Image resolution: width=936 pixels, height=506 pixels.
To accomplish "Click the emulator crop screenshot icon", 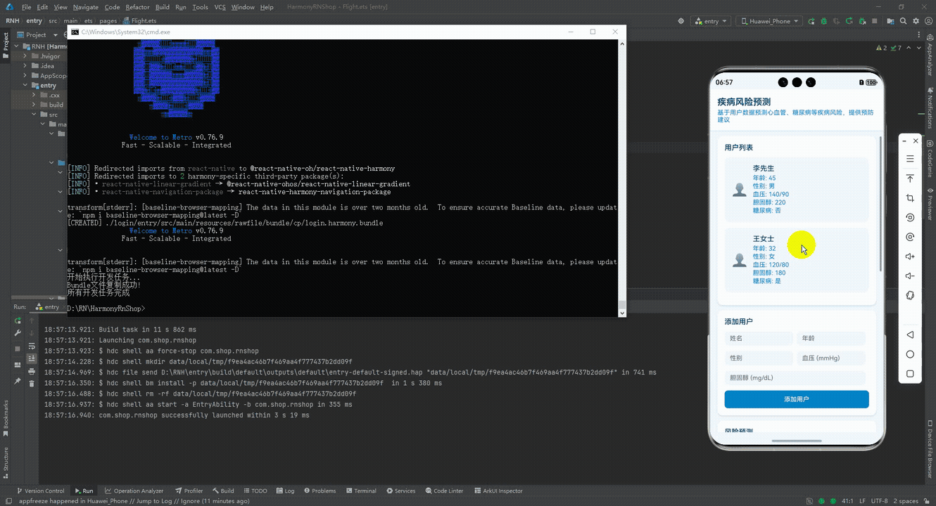I will [910, 198].
